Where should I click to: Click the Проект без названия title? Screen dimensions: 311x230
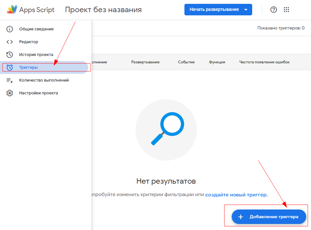(x=103, y=10)
